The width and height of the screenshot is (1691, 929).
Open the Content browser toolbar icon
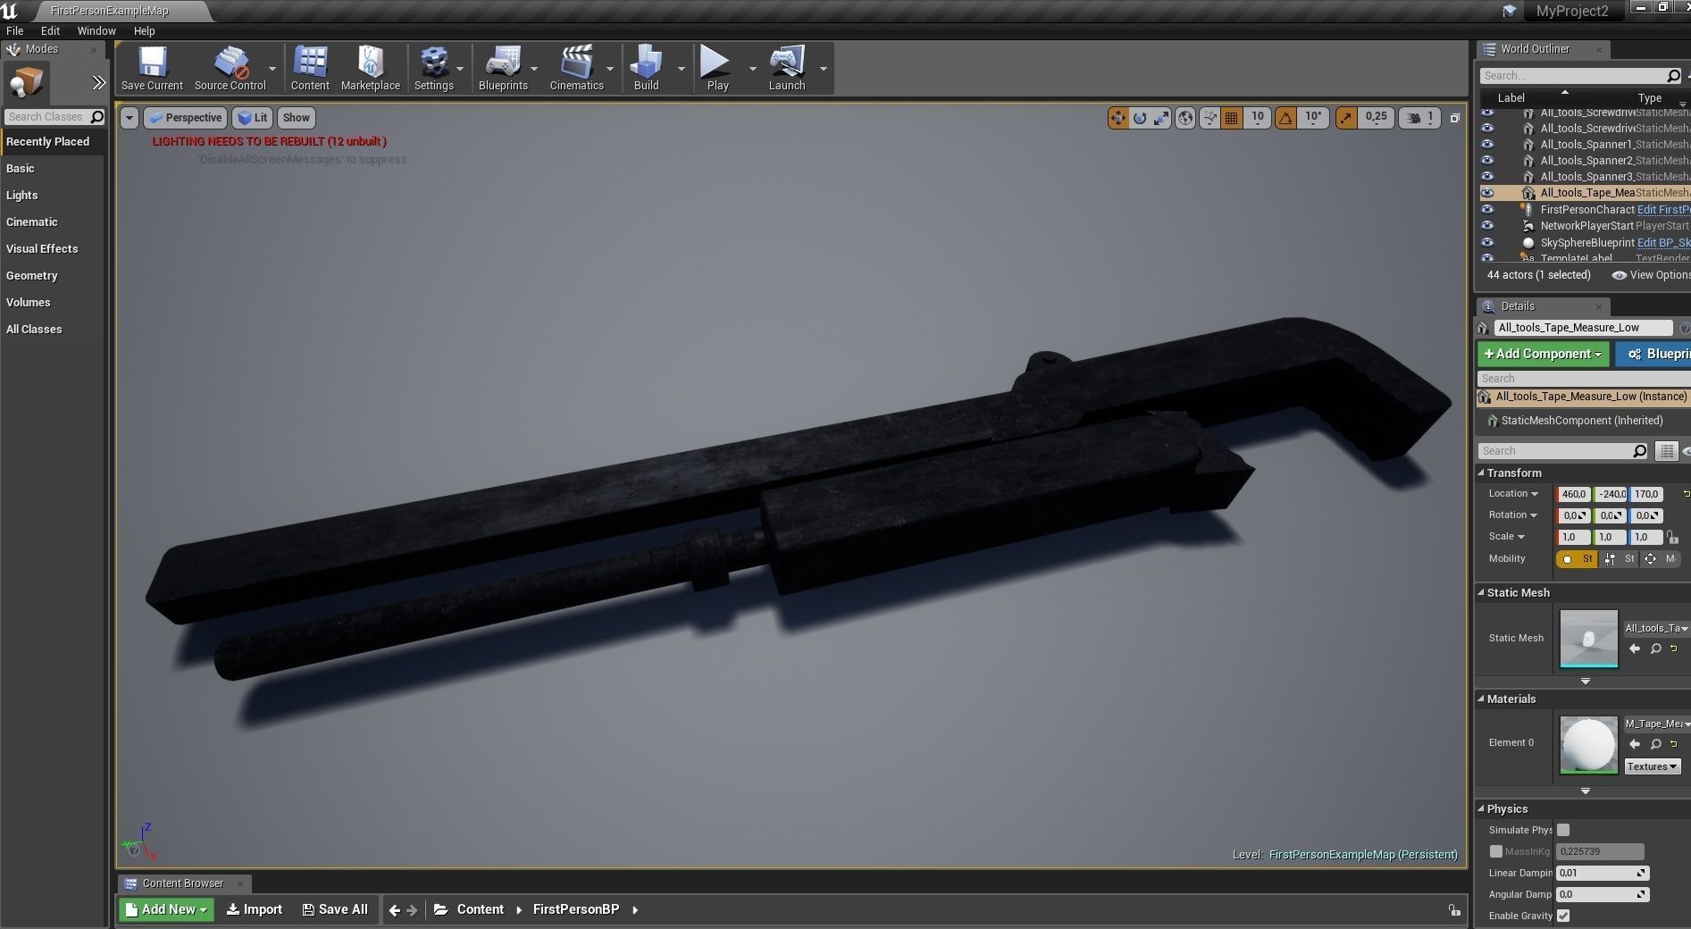(310, 68)
